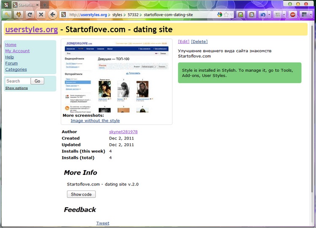Image resolution: width=316 pixels, height=228 pixels.
Task: Click the styles segment in the address bar
Action: [117, 15]
